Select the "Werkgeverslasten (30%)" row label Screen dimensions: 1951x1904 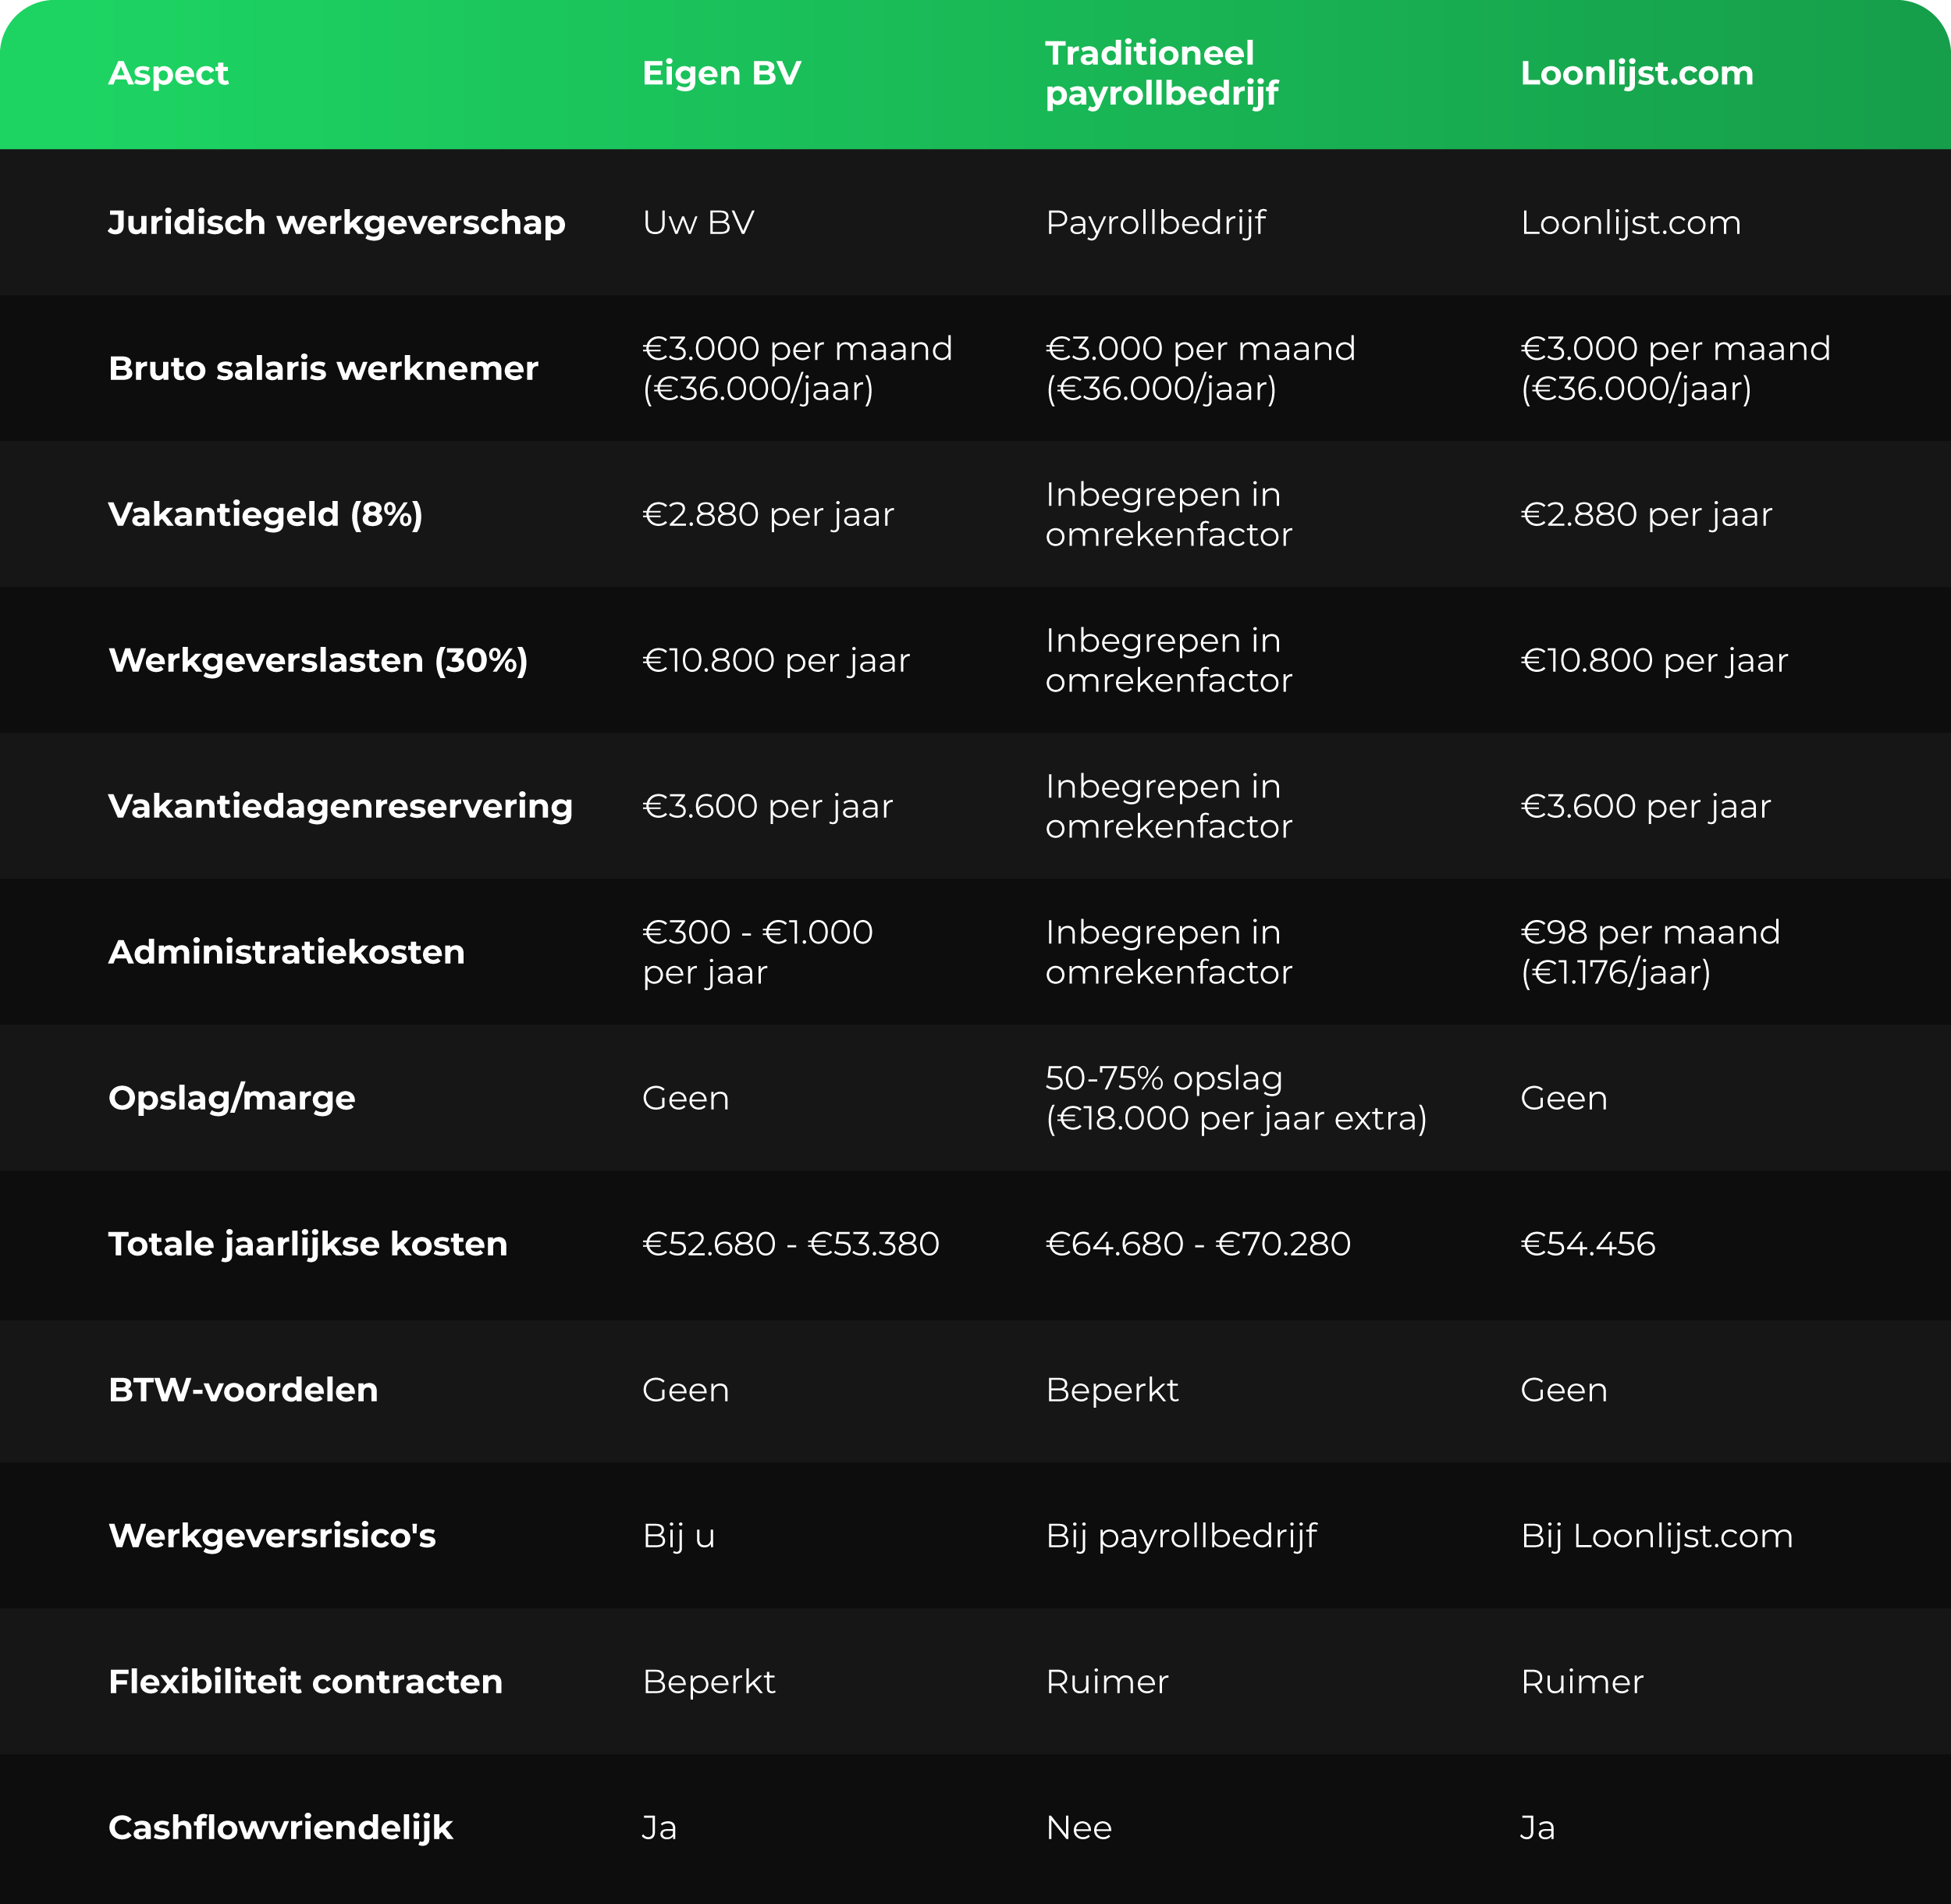[317, 660]
